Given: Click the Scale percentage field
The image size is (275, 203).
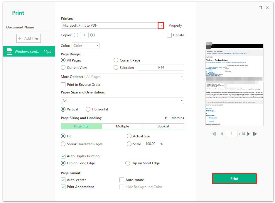Looking at the screenshot, I should point(151,144).
